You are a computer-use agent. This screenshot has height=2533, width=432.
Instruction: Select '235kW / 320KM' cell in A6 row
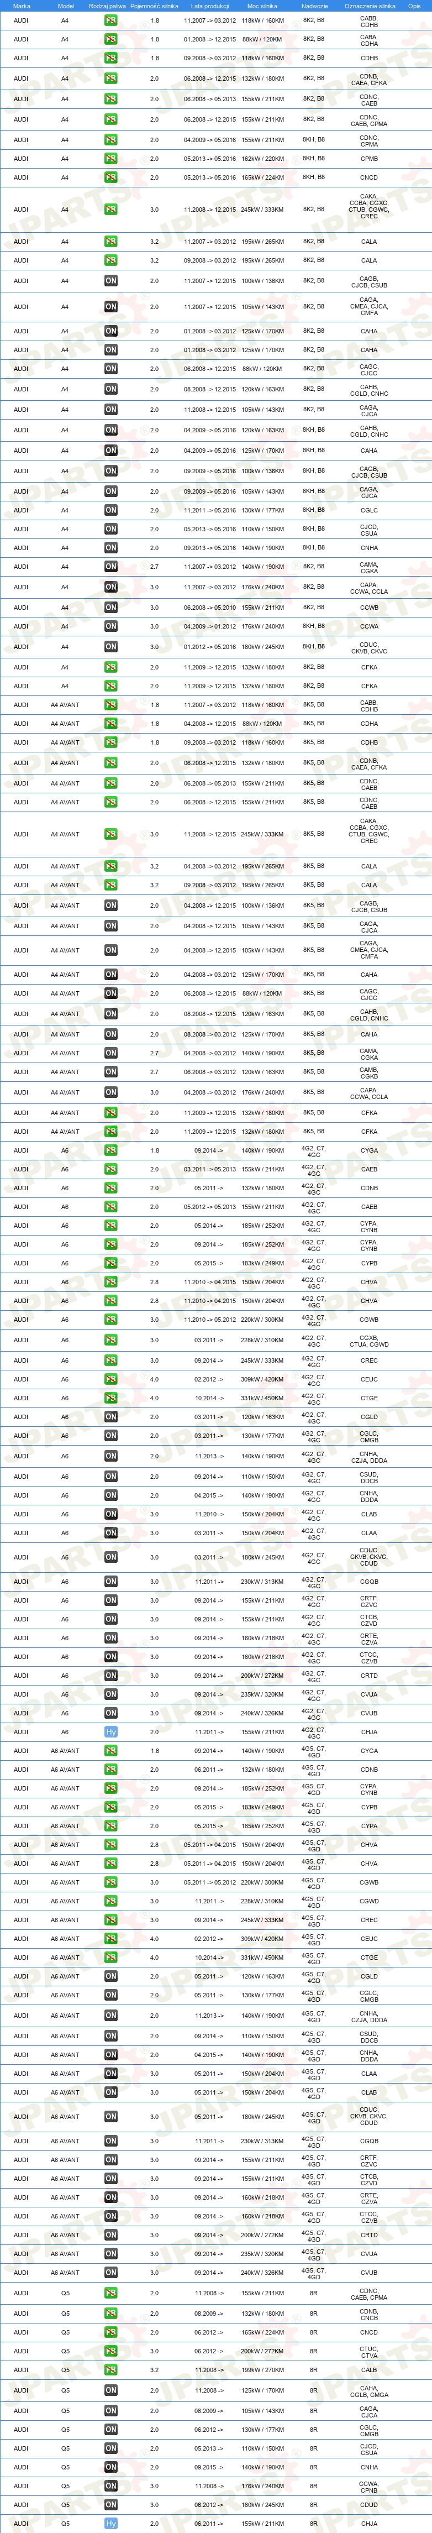(x=262, y=1694)
